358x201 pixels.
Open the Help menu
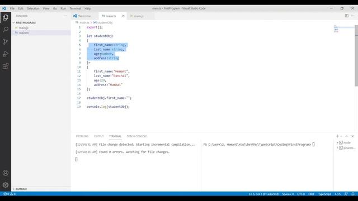pyautogui.click(x=88, y=8)
